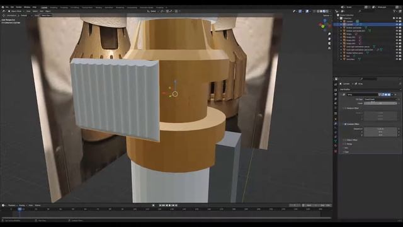Toggle Array modifier realtime viewport display
Screen dimensions: 403x227
pos(386,95)
